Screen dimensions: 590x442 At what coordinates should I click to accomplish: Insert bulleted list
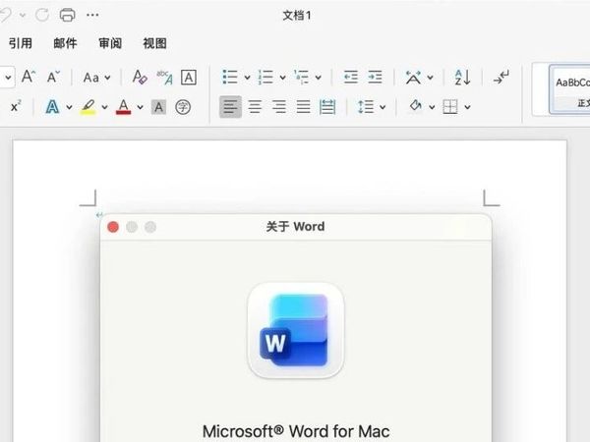(x=230, y=77)
